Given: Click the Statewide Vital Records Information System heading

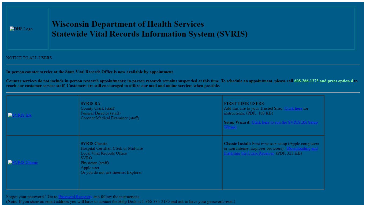Looking at the screenshot, I should click(150, 34).
